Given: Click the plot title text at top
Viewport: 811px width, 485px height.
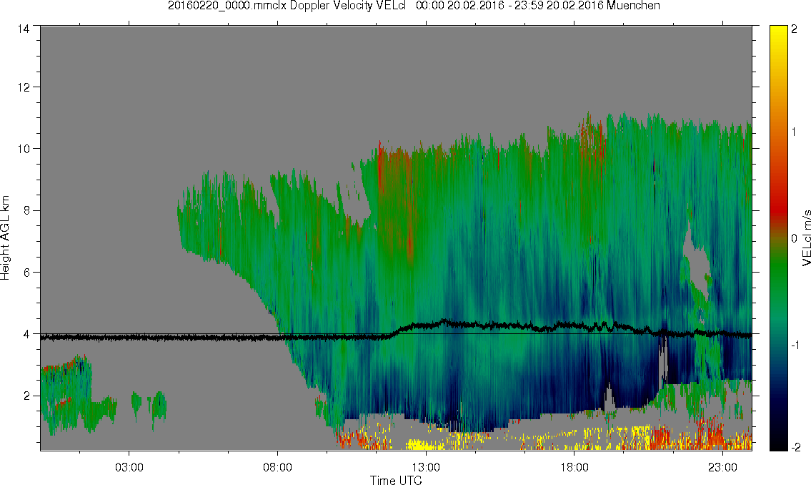Looking at the screenshot, I should coord(414,6).
